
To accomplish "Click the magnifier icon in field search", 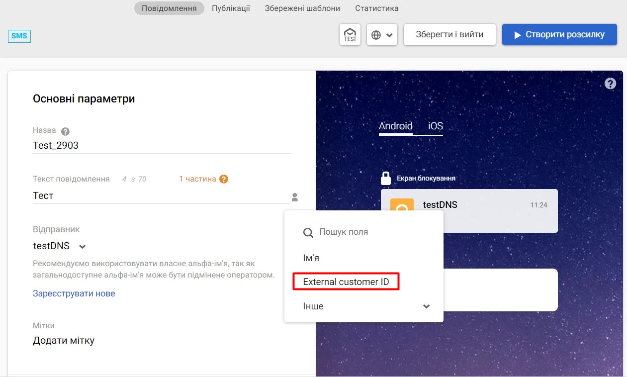I will (308, 232).
